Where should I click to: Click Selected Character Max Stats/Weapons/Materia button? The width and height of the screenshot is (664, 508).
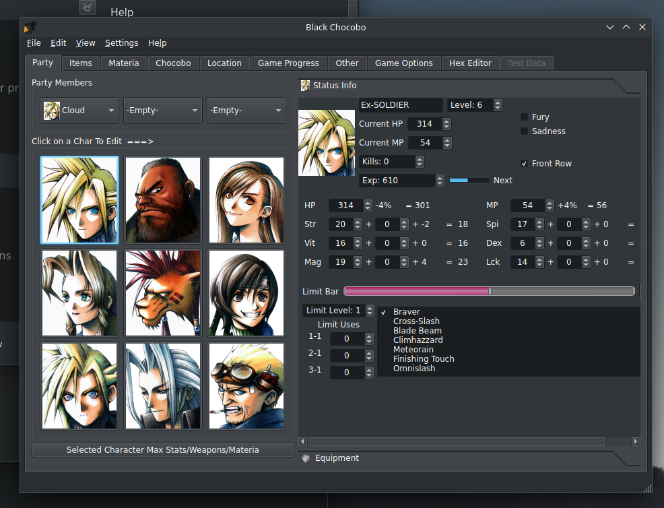coord(162,450)
